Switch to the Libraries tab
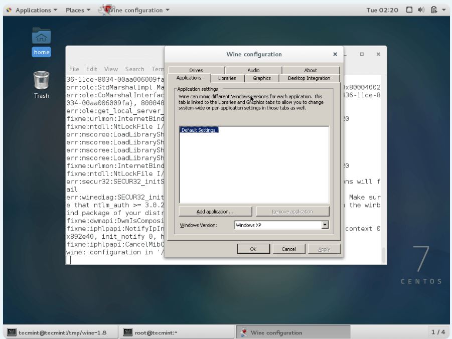 pos(227,78)
